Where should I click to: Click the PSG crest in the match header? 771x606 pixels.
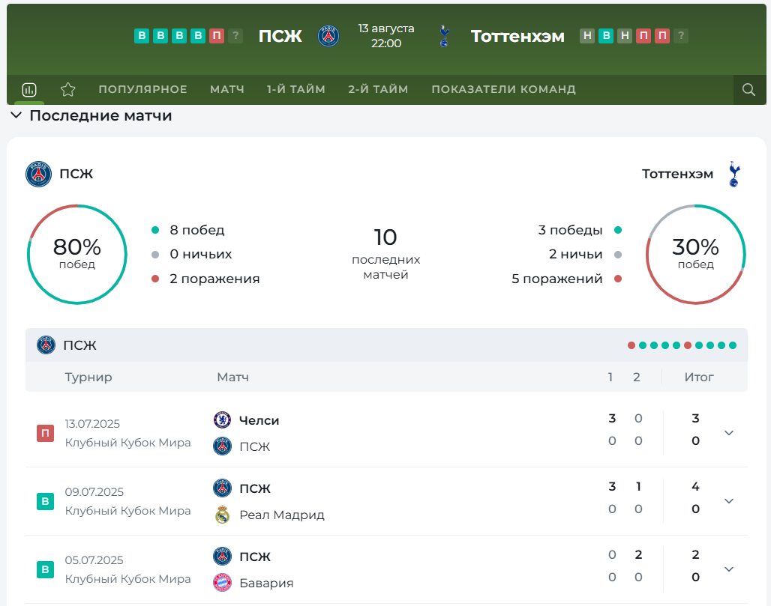tap(328, 36)
